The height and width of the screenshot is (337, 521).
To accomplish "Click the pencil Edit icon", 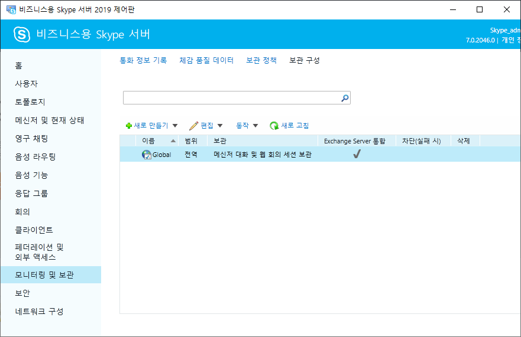I will (194, 126).
